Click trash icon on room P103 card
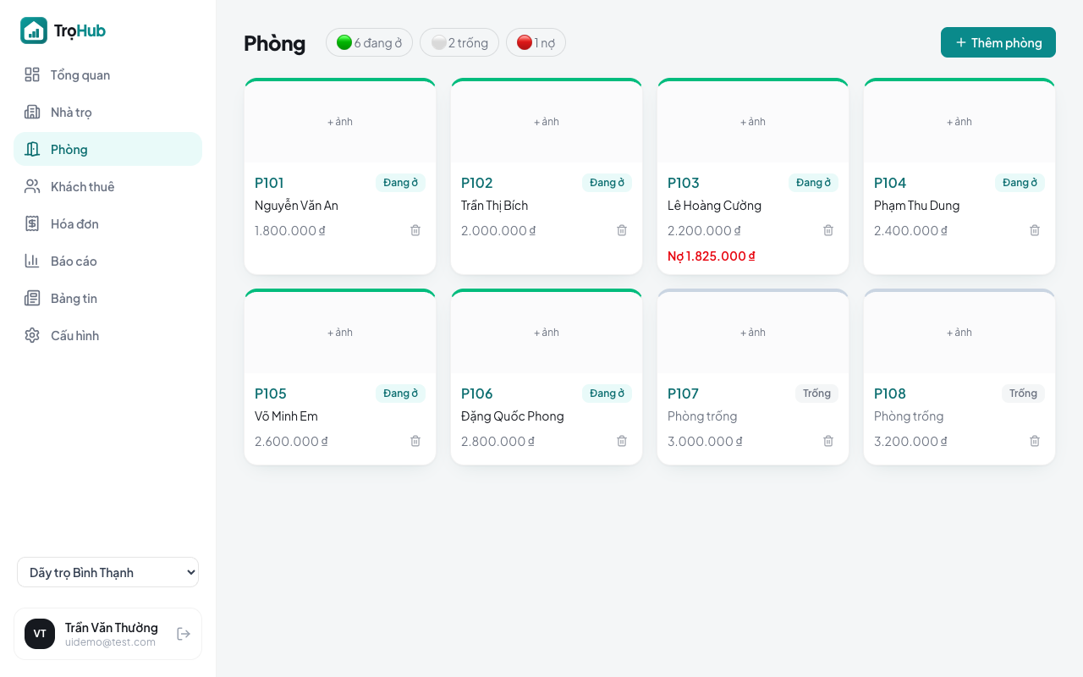 (828, 230)
